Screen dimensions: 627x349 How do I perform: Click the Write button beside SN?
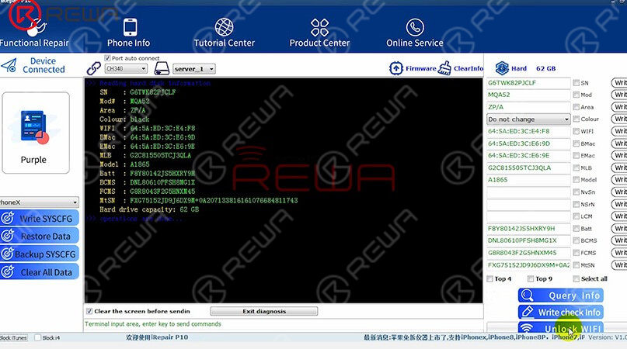[x=619, y=83]
